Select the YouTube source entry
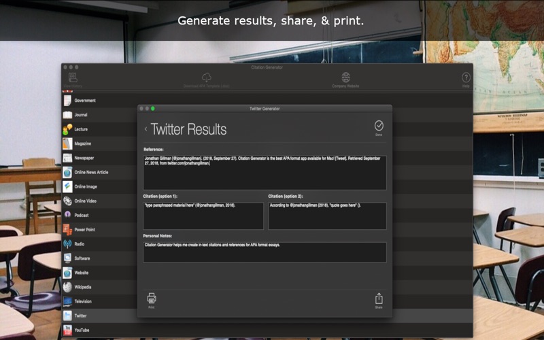 coord(82,330)
